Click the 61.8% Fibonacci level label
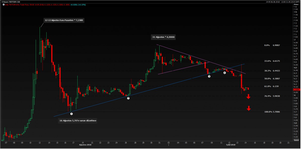The height and width of the screenshot is (149, 302). click(x=268, y=86)
